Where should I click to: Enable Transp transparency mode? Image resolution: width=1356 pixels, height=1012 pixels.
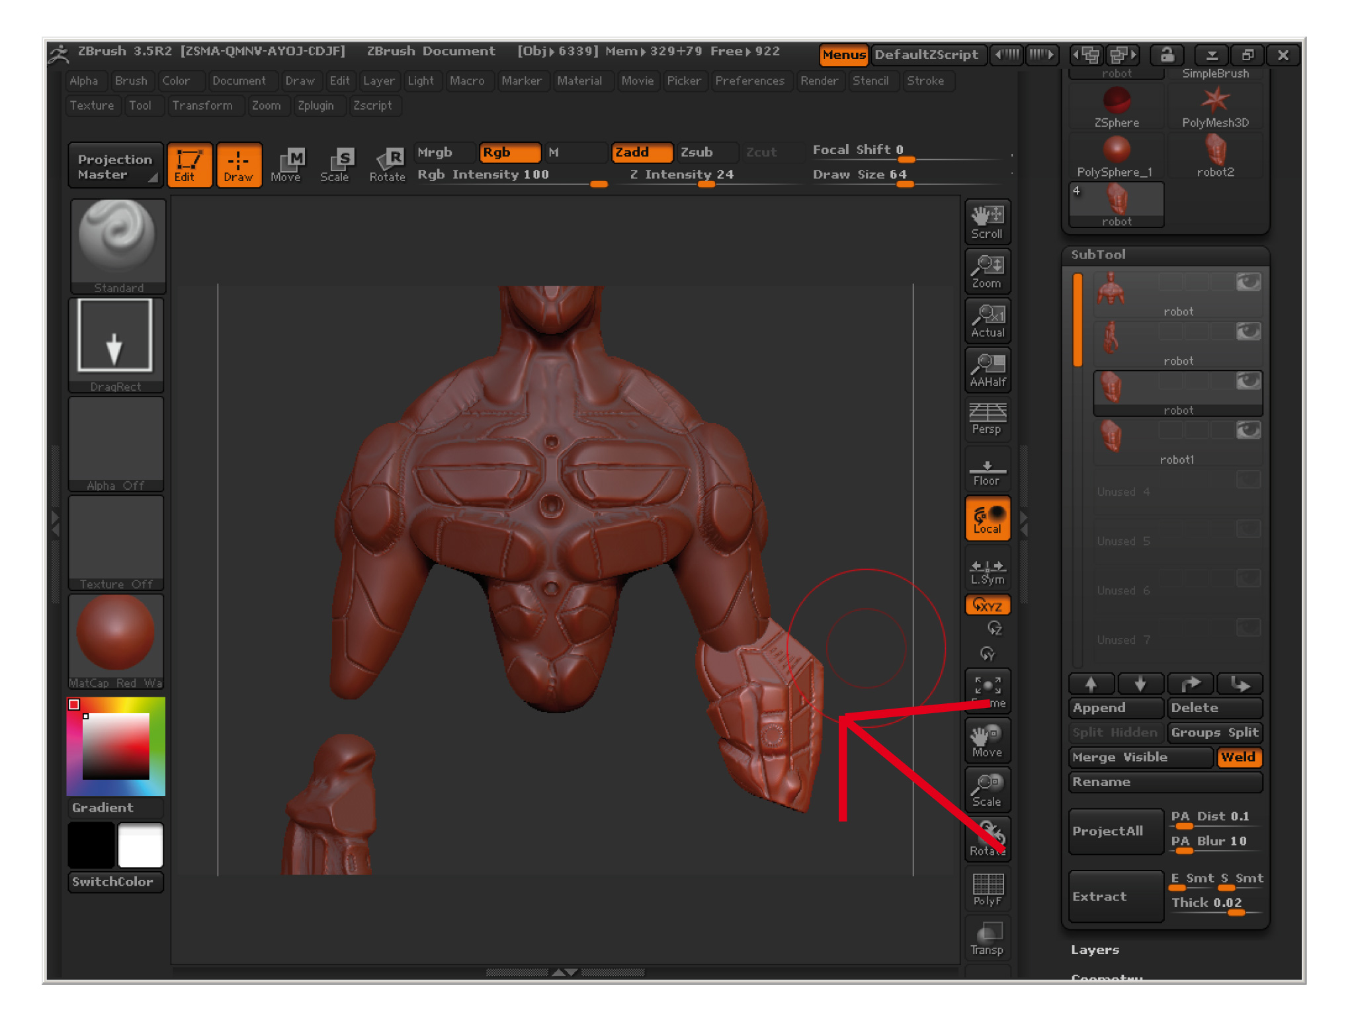pos(987,939)
